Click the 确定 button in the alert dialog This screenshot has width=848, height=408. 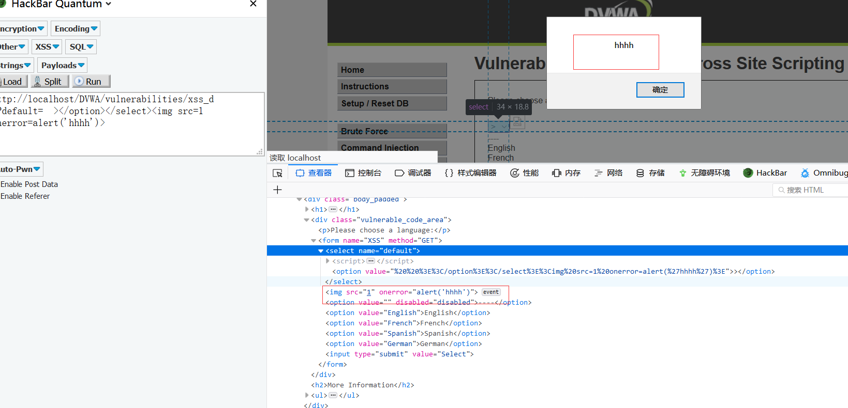click(x=660, y=90)
